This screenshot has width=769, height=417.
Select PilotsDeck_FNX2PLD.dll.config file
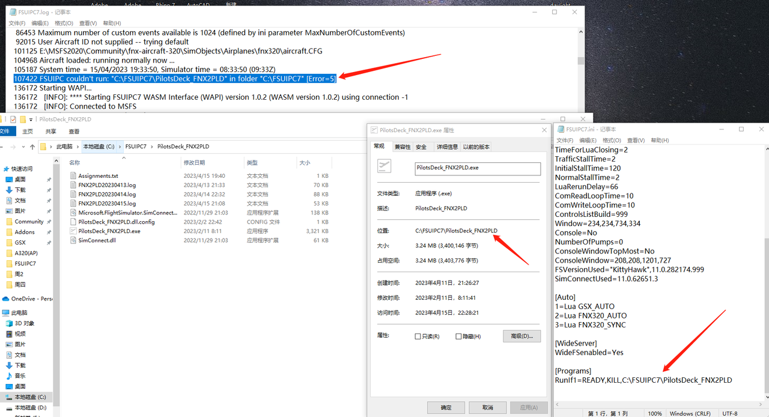tap(112, 222)
